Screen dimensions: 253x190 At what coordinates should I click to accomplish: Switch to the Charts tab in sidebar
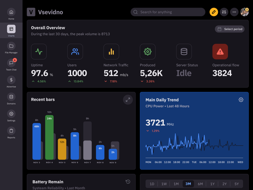click(x=11, y=31)
